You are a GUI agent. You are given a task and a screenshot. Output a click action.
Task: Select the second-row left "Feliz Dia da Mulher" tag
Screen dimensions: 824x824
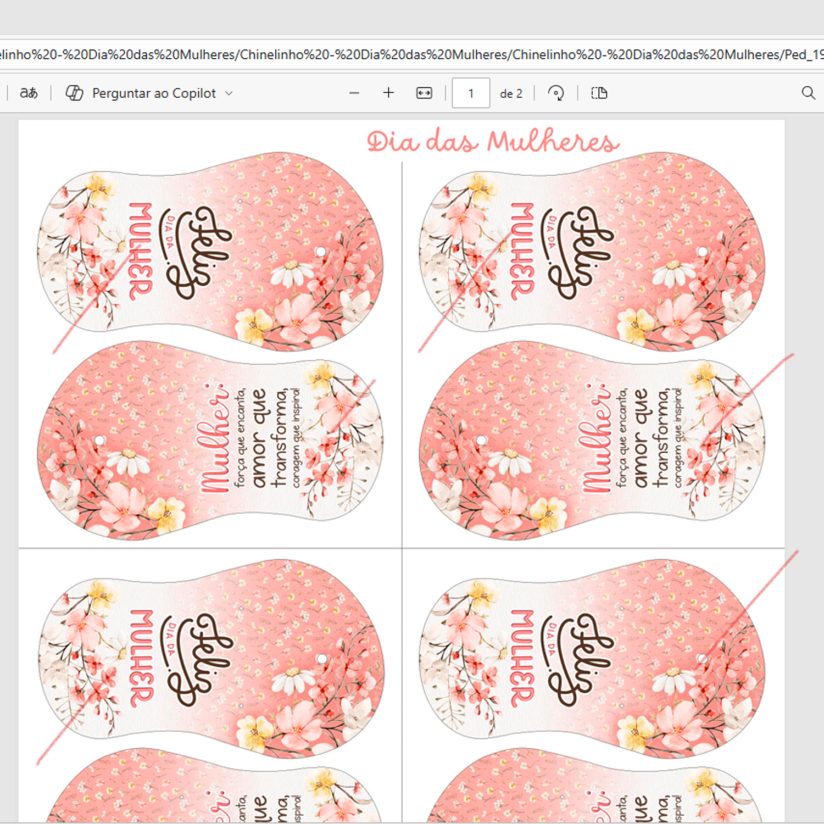click(x=211, y=658)
